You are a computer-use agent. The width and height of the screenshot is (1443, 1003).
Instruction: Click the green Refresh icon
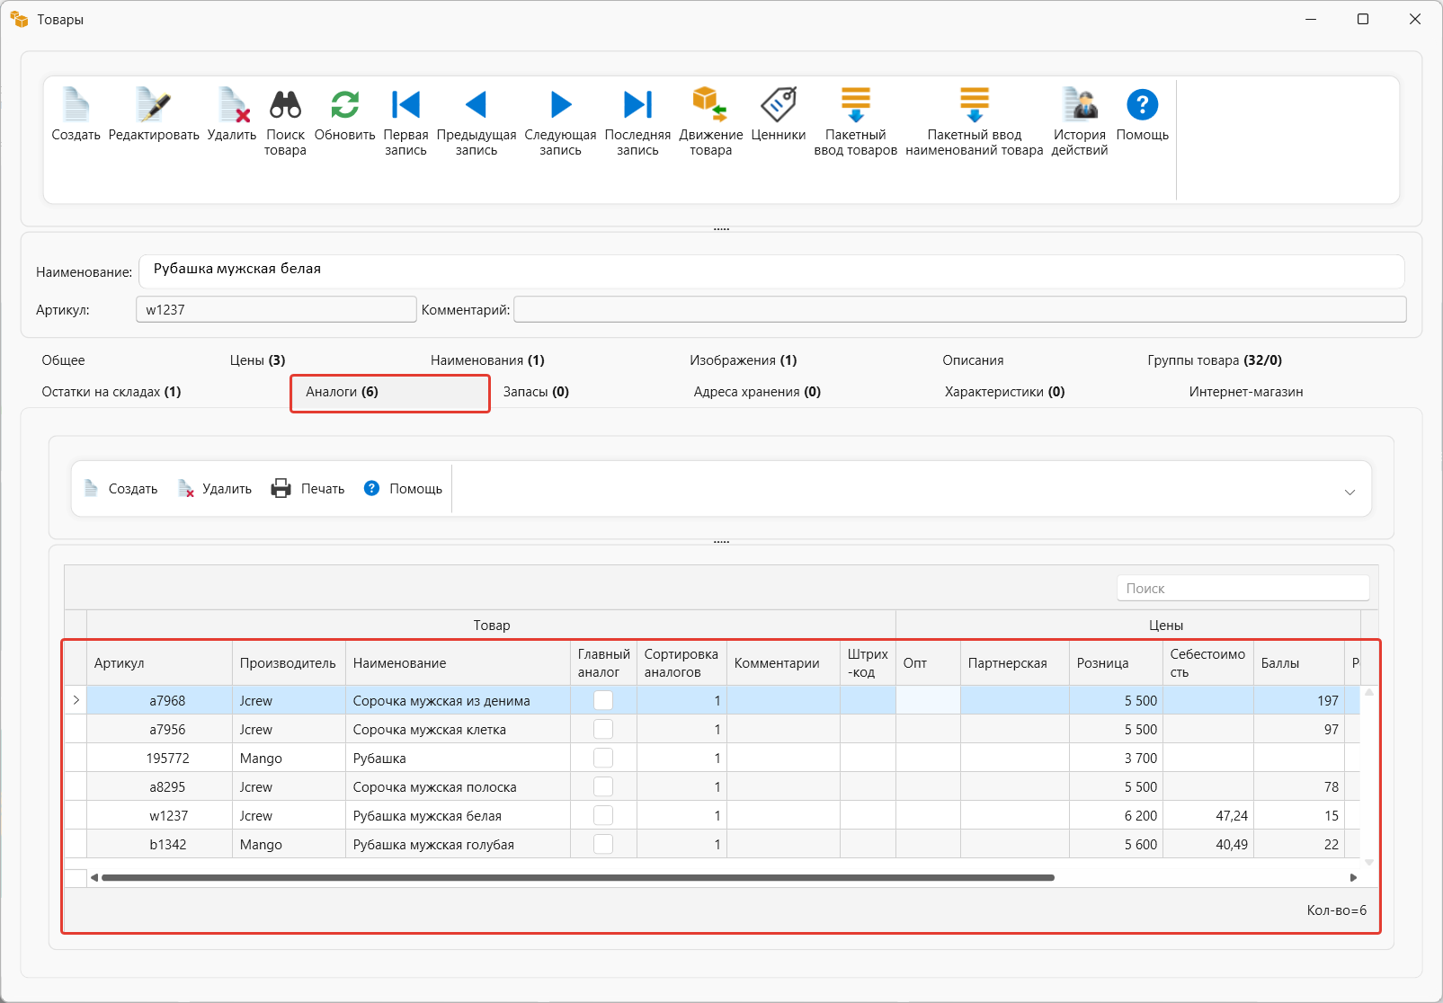(344, 105)
